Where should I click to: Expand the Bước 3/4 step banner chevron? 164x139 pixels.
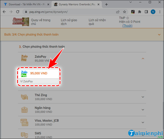[159, 34]
